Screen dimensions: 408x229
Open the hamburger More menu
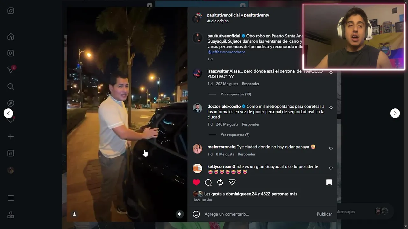(11, 198)
